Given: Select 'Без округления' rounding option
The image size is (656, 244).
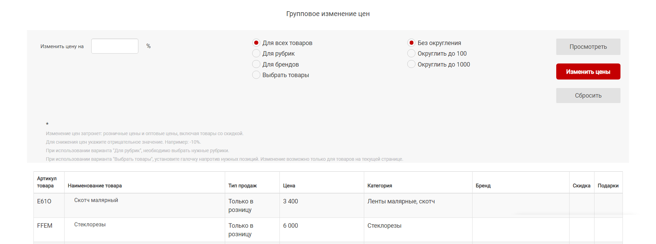Looking at the screenshot, I should [x=411, y=43].
